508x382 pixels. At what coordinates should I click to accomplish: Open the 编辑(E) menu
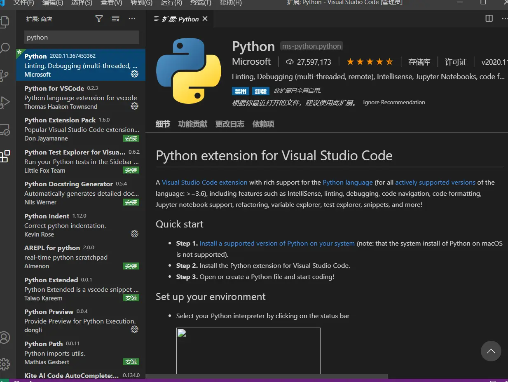tap(53, 2)
